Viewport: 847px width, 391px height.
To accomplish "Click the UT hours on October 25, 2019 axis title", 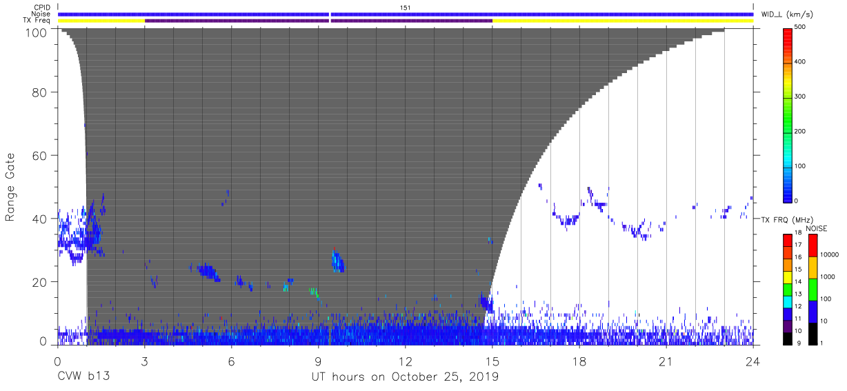I will click(405, 377).
